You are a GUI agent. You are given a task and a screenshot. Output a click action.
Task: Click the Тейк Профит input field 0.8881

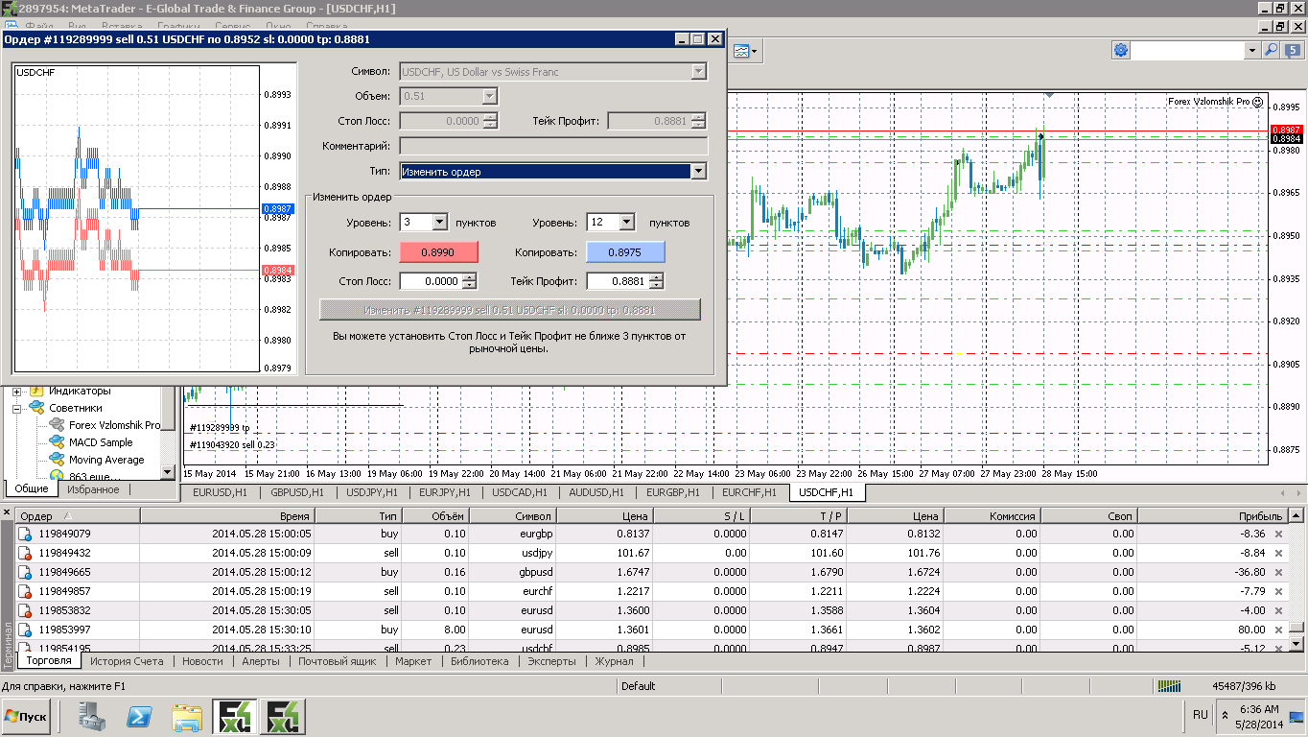(618, 281)
